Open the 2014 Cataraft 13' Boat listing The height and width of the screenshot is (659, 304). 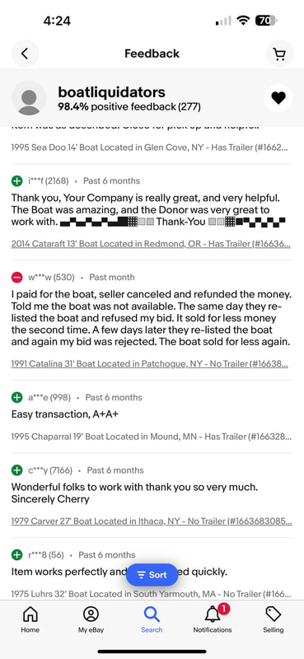(151, 244)
